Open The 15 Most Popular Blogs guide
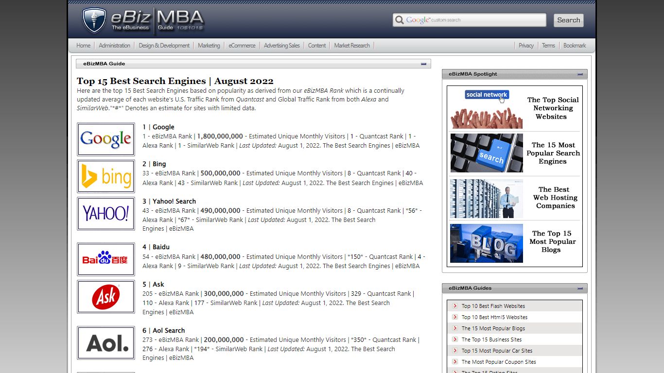 [493, 328]
